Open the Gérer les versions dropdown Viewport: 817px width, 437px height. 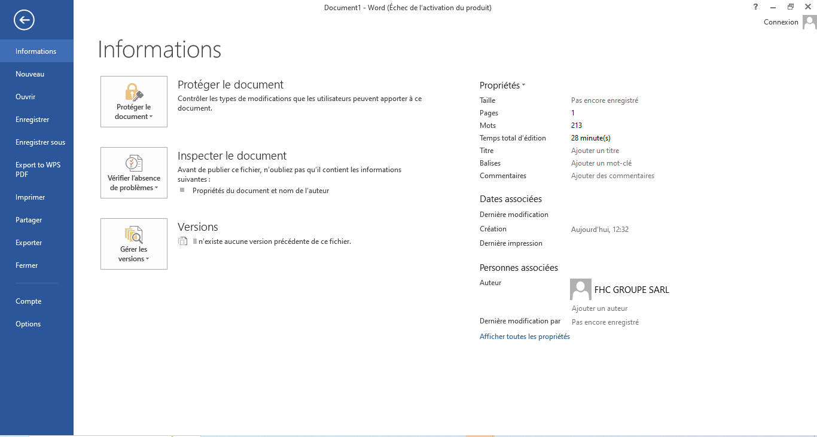tap(134, 244)
